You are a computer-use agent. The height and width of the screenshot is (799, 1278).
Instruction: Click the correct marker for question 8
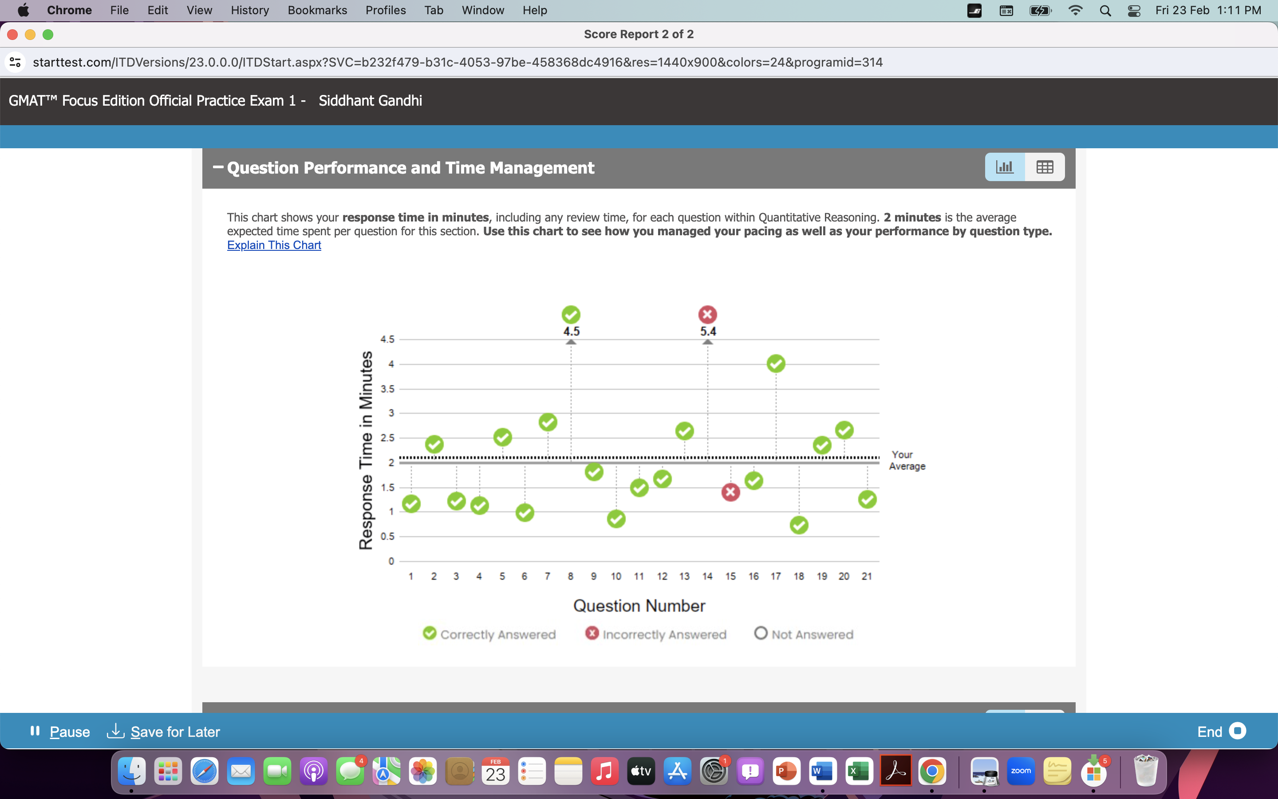pos(571,315)
